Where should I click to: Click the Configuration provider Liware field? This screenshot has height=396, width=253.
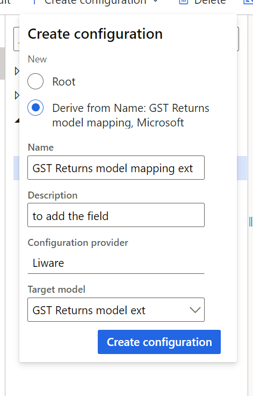116,263
